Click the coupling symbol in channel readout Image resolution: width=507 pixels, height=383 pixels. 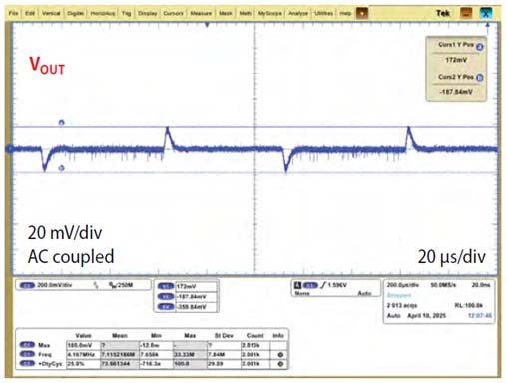pyautogui.click(x=96, y=285)
